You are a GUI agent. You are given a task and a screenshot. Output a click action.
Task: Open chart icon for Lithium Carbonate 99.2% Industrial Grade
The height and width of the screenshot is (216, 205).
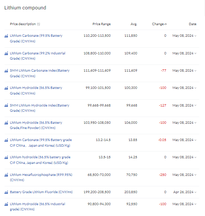(x=6, y=54)
